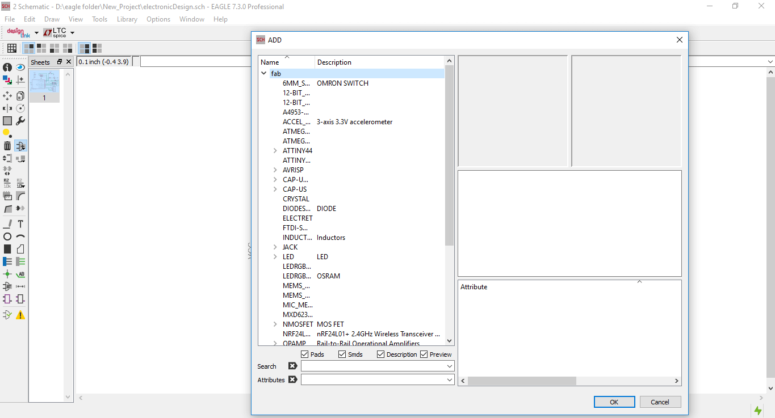This screenshot has width=775, height=418.
Task: Select the Delete trash tool
Action: pyautogui.click(x=7, y=146)
